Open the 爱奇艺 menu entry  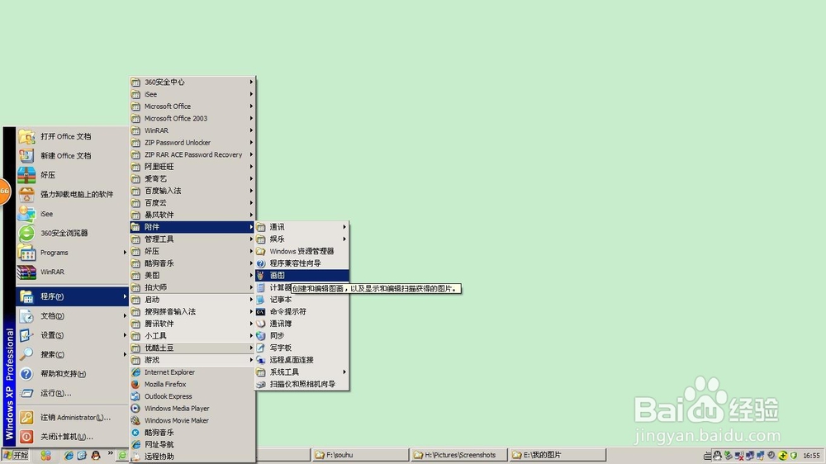(192, 179)
